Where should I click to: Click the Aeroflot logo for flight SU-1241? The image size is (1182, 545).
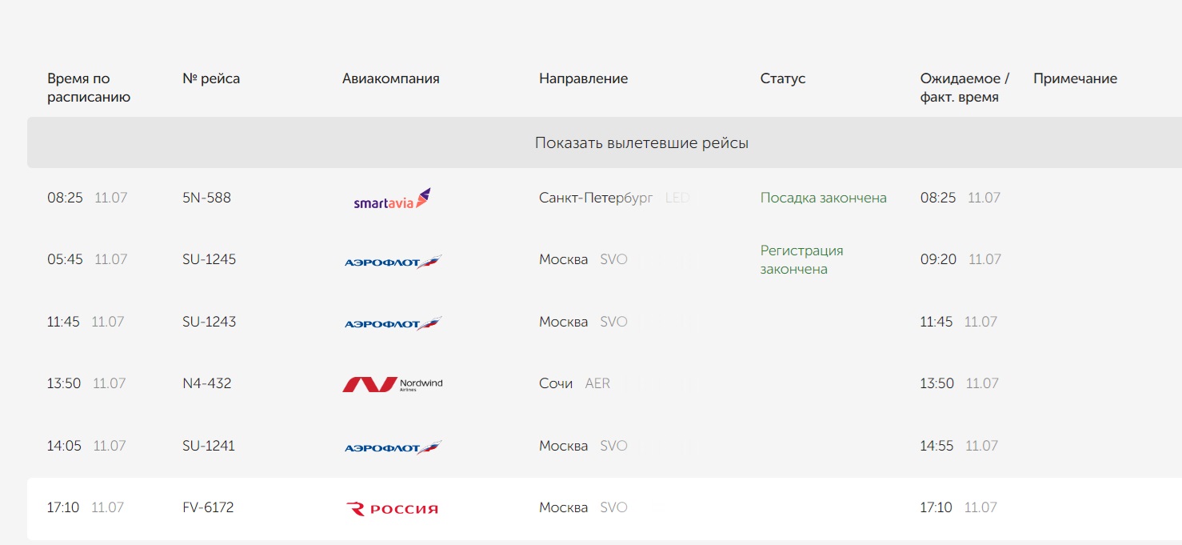coord(393,447)
